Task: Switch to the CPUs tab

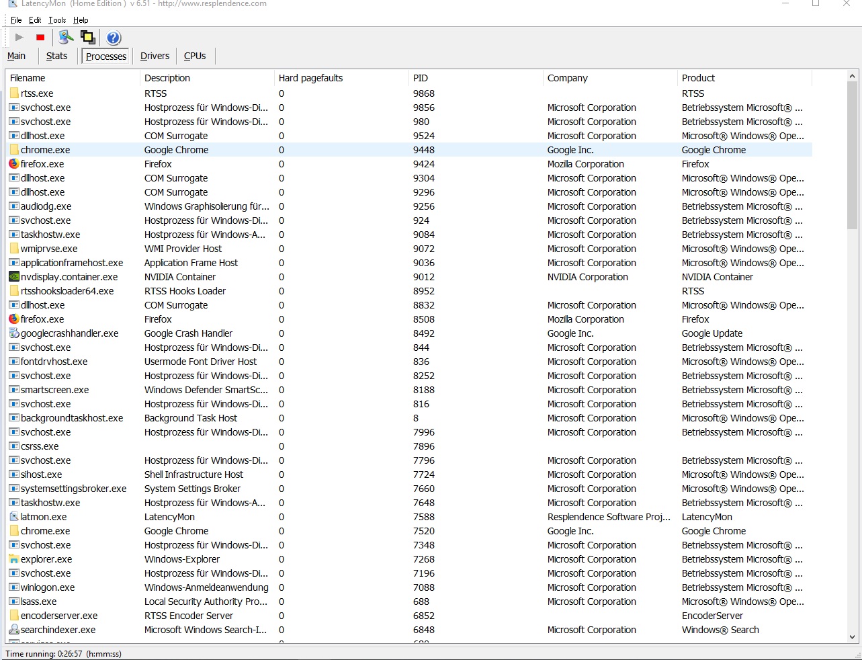Action: point(195,56)
